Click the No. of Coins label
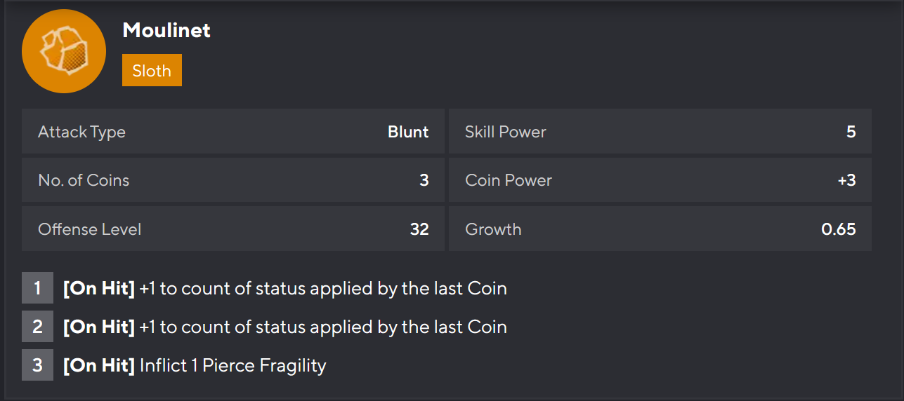This screenshot has width=904, height=401. [x=84, y=180]
